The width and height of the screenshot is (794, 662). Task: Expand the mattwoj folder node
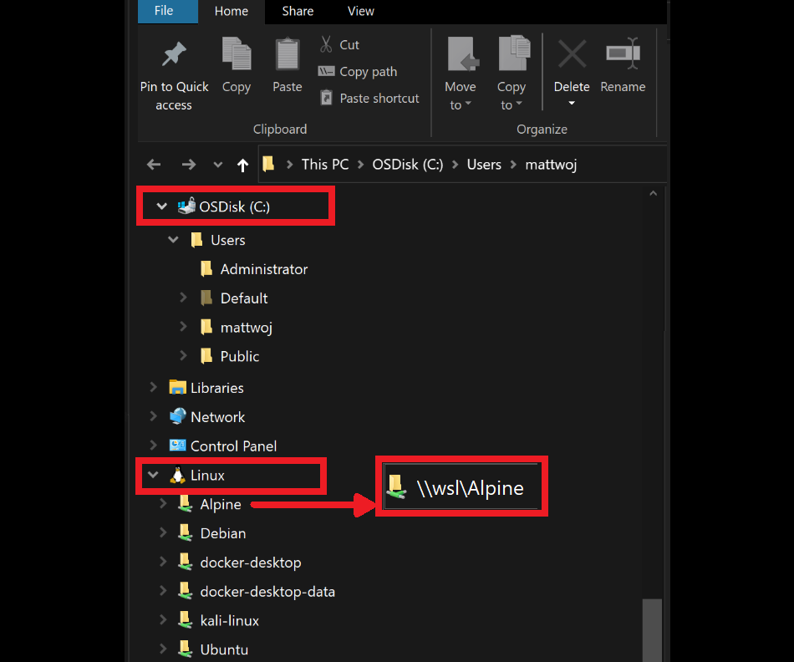point(183,327)
